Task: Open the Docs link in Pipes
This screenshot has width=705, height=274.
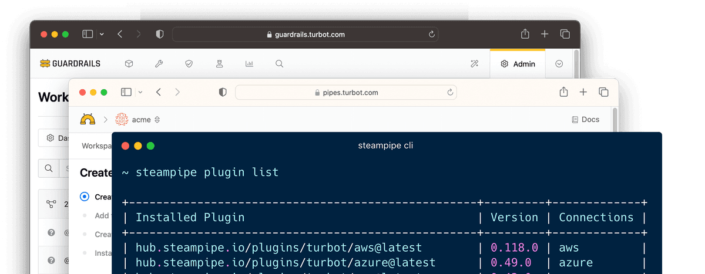Action: (x=585, y=120)
